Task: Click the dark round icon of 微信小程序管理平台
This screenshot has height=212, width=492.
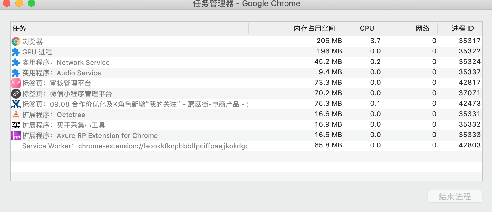Action: click(x=16, y=94)
